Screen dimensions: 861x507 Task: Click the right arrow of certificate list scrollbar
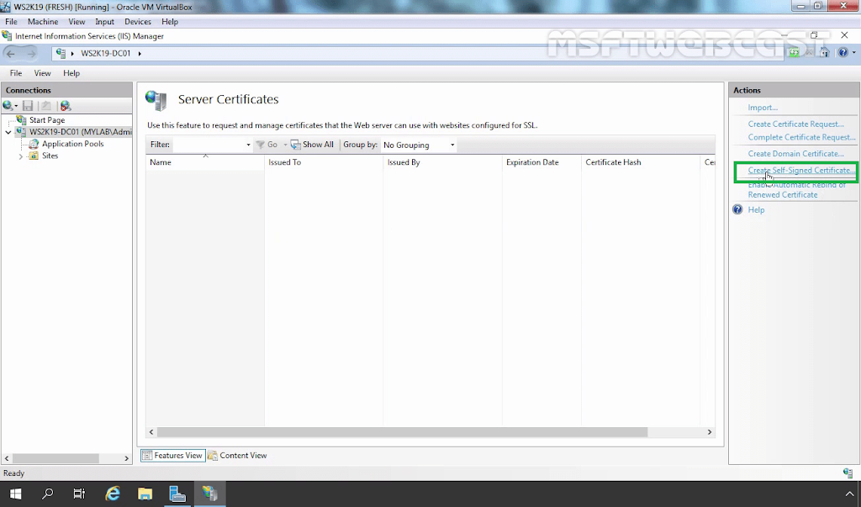pos(710,432)
